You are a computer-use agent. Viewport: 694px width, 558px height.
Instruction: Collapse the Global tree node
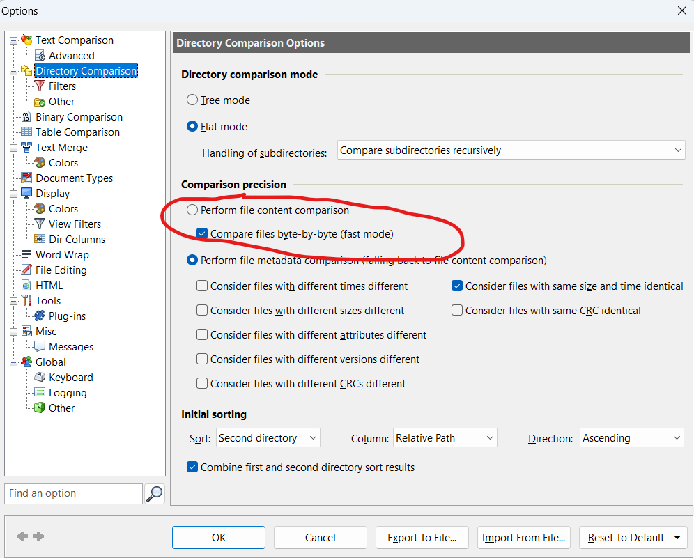click(14, 362)
